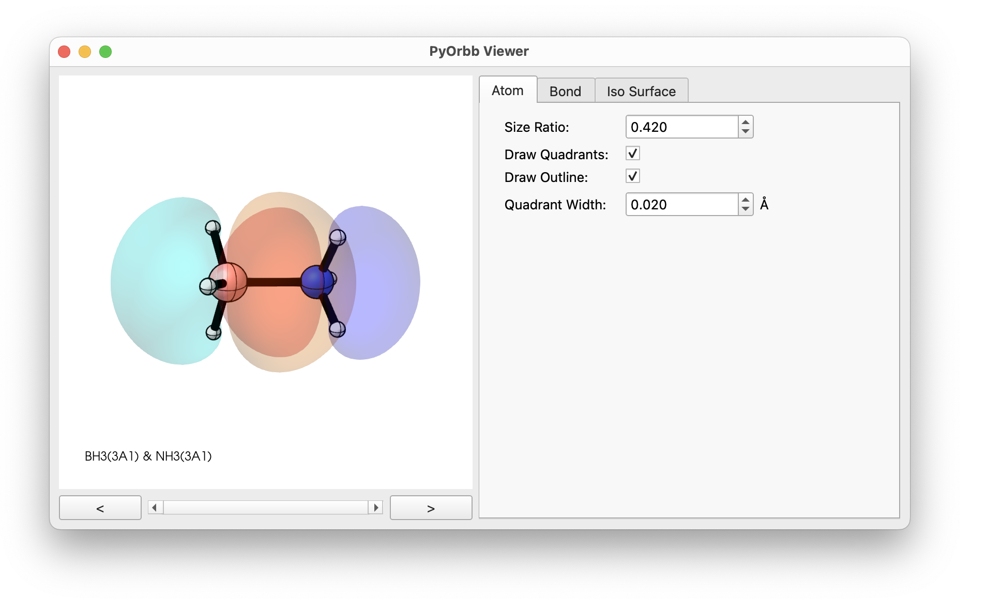
Task: Click the scrollbar left arrow
Action: tap(155, 508)
